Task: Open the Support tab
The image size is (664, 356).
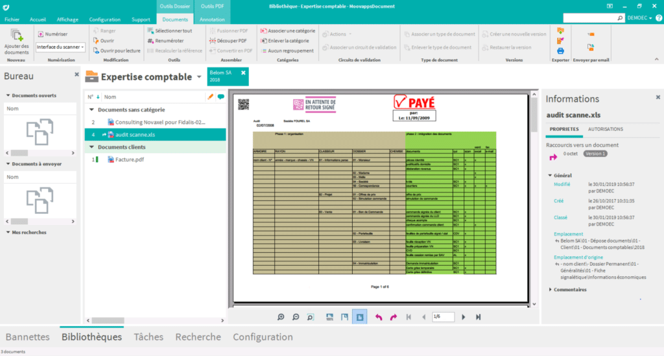Action: pos(141,19)
